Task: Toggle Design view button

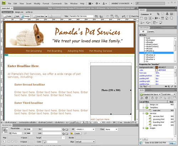Action: pyautogui.click(x=25, y=16)
